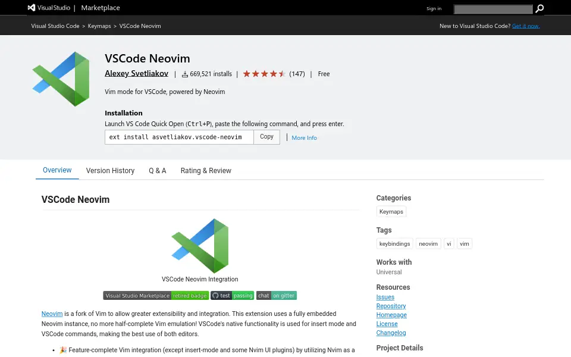Image resolution: width=571 pixels, height=357 pixels.
Task: Select the install command text box
Action: [x=179, y=137]
